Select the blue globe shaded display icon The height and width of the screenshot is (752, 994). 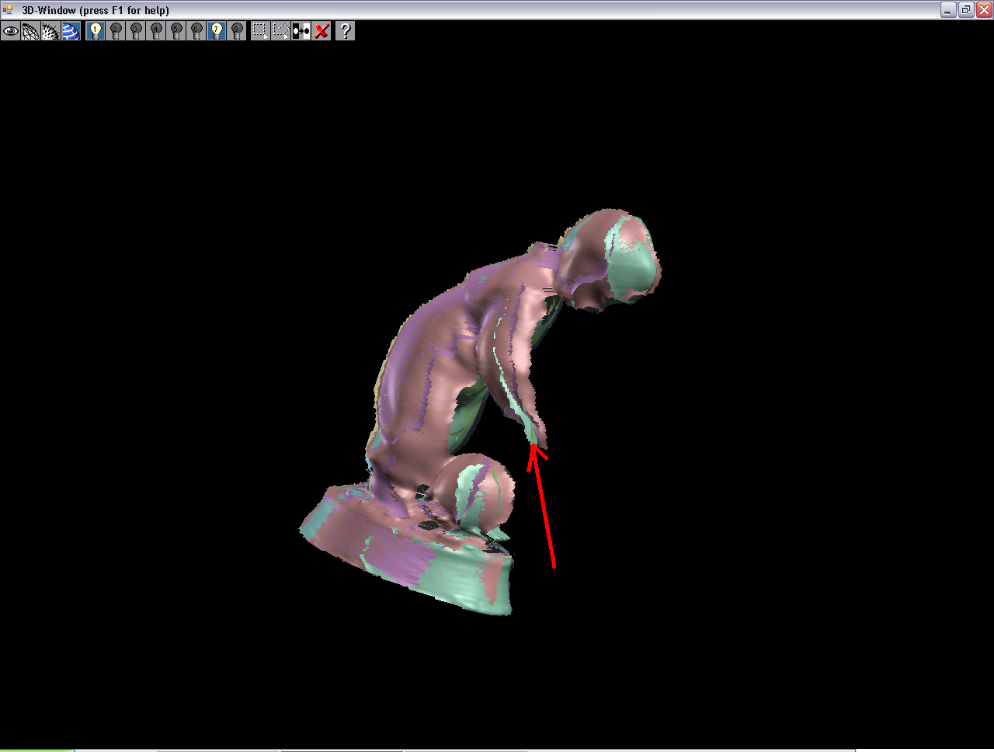[71, 31]
